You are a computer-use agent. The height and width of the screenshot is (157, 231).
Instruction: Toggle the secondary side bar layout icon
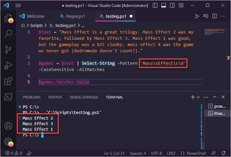click(172, 6)
